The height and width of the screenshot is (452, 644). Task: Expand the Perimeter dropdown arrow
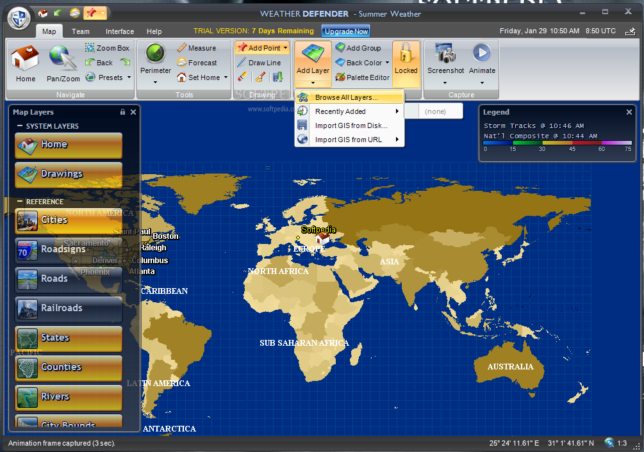coord(155,82)
